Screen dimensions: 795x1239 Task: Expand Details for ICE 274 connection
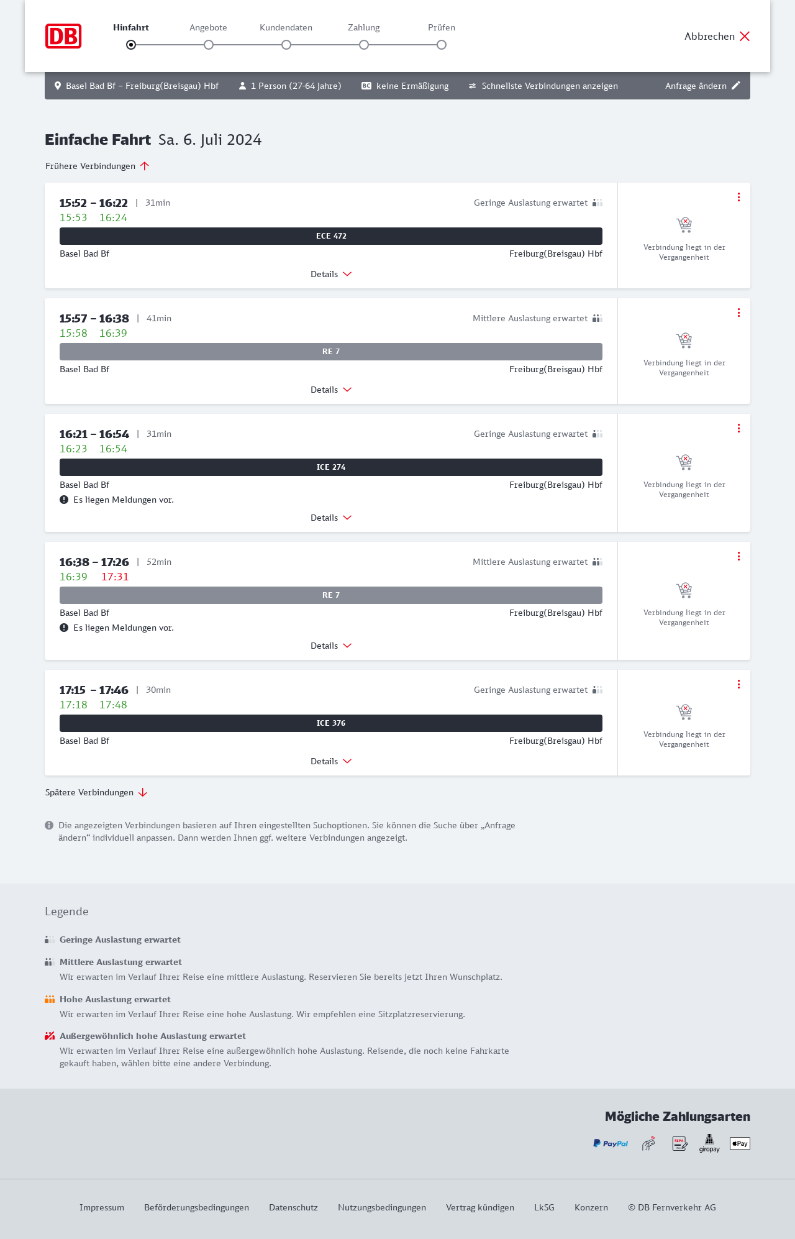[331, 518]
